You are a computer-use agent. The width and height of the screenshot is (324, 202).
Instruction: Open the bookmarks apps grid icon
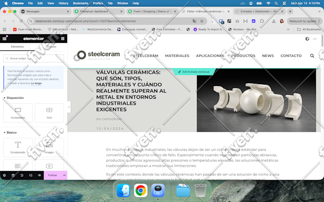click(x=5, y=29)
